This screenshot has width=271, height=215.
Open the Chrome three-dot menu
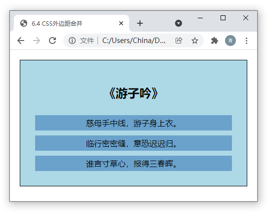246,41
